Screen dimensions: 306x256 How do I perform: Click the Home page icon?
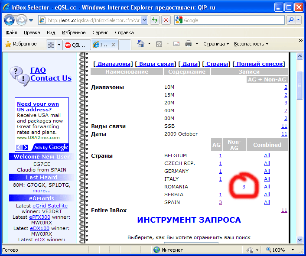pyautogui.click(x=140, y=44)
